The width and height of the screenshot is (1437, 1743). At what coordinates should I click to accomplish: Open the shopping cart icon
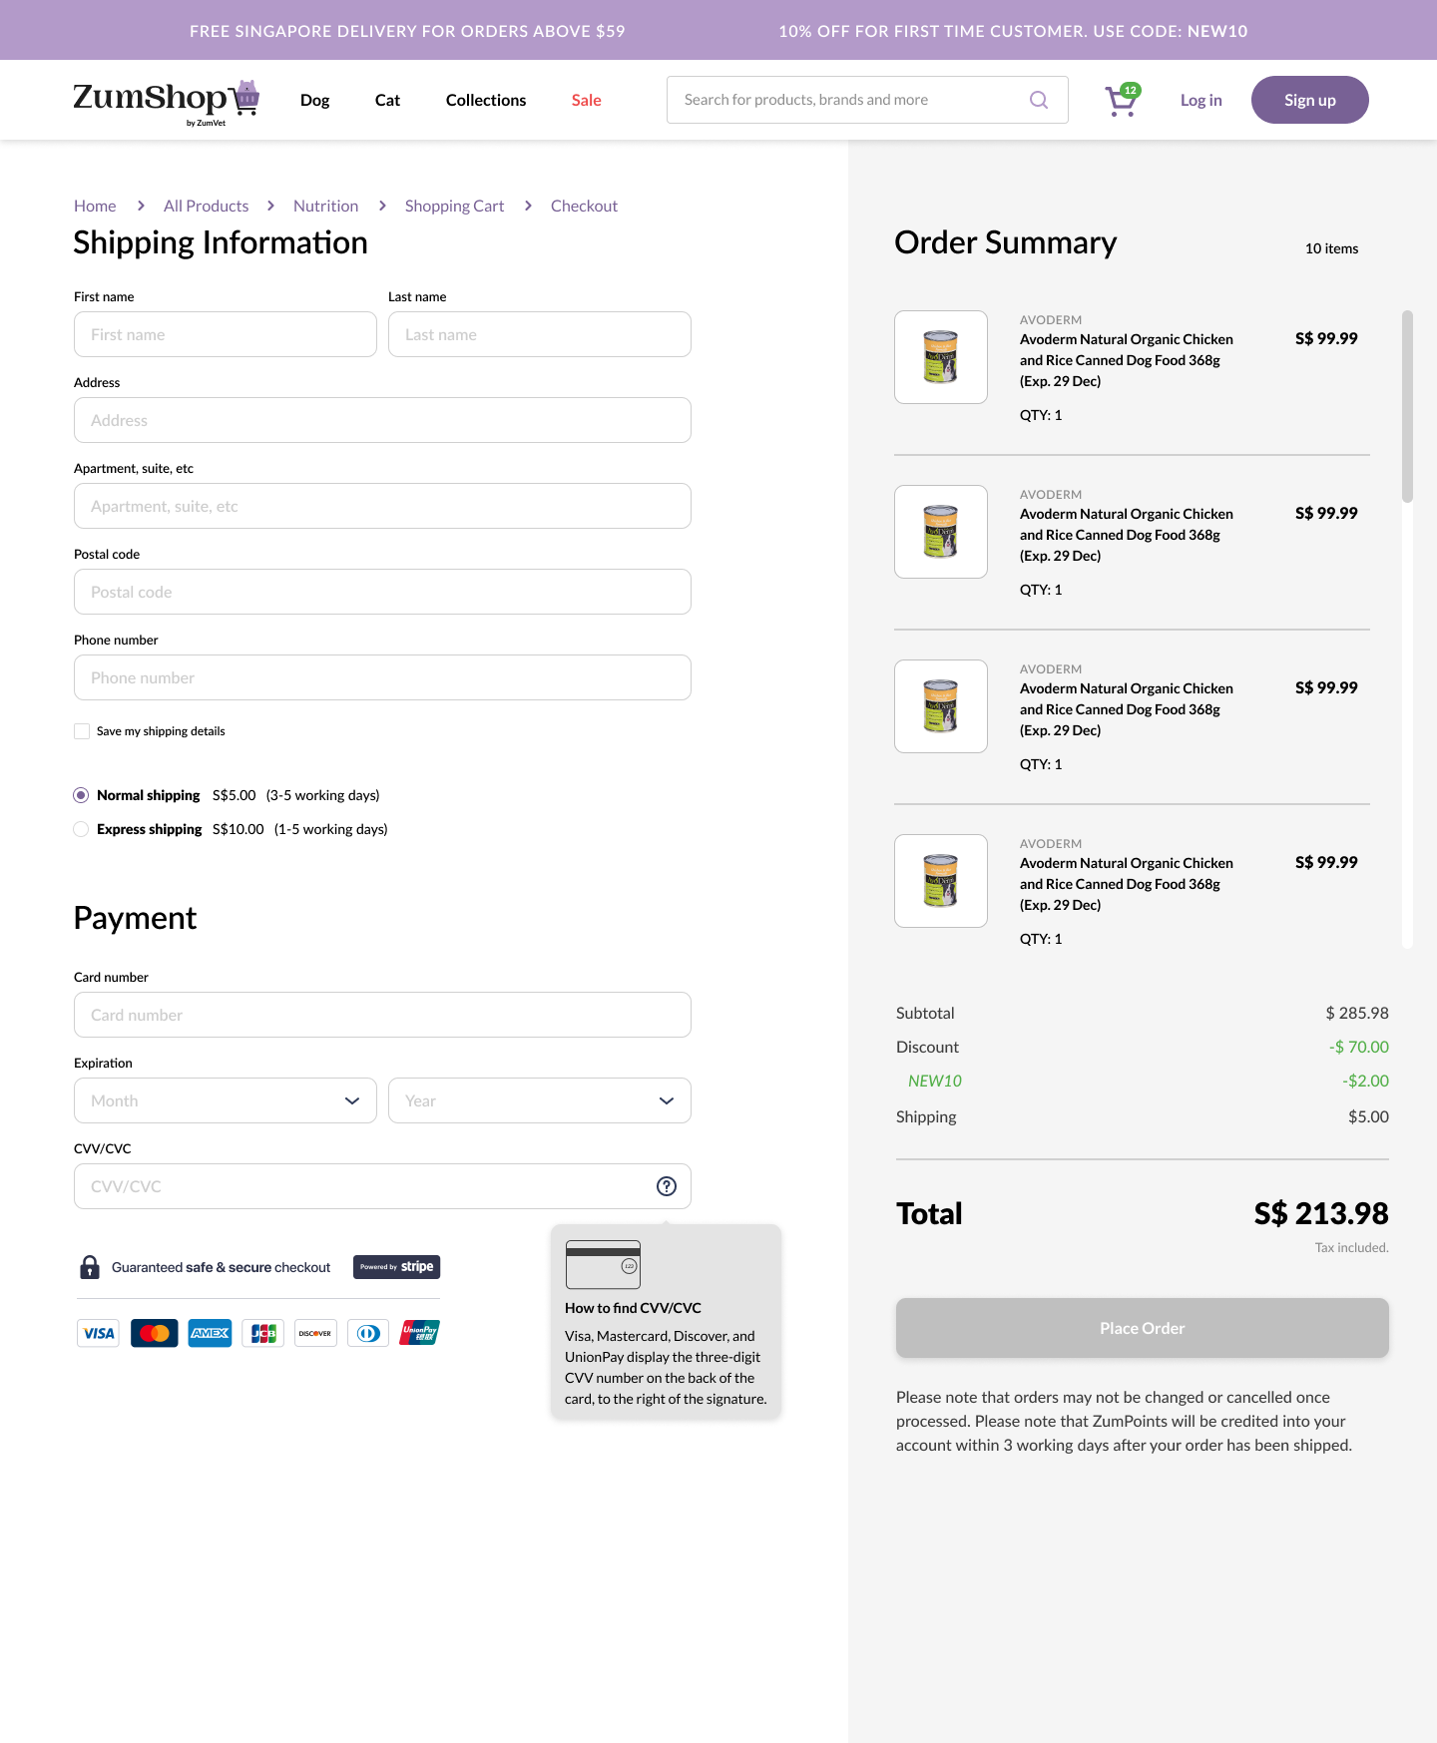pyautogui.click(x=1122, y=101)
